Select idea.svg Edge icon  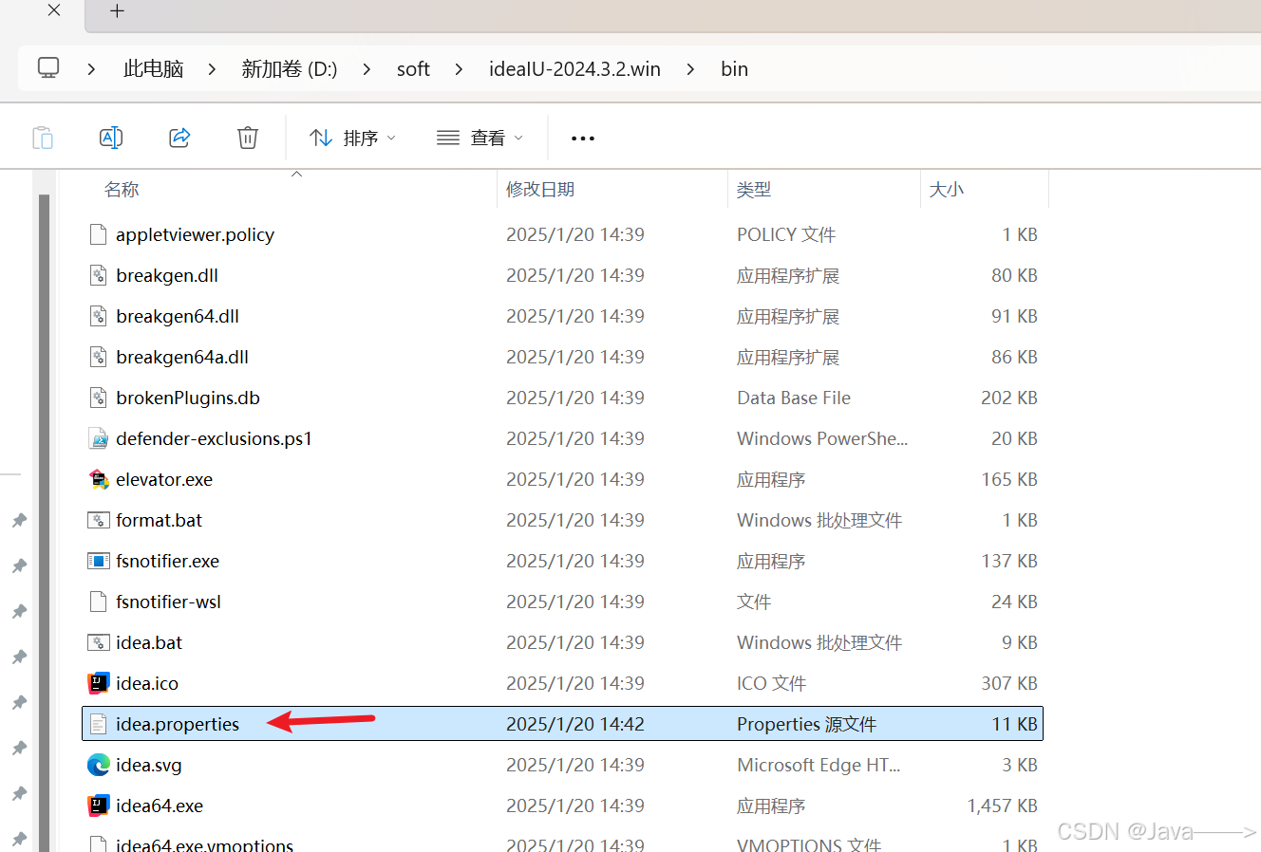coord(99,765)
